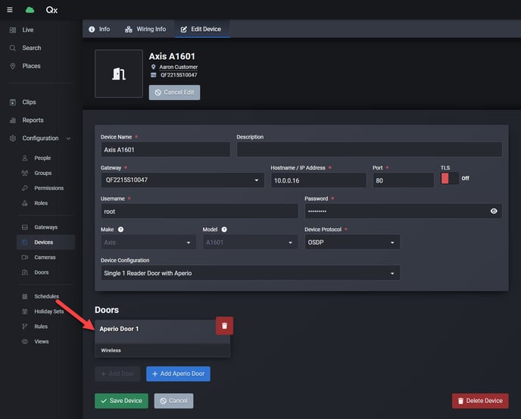Click the Model help info icon
This screenshot has width=521, height=419.
pyautogui.click(x=224, y=230)
